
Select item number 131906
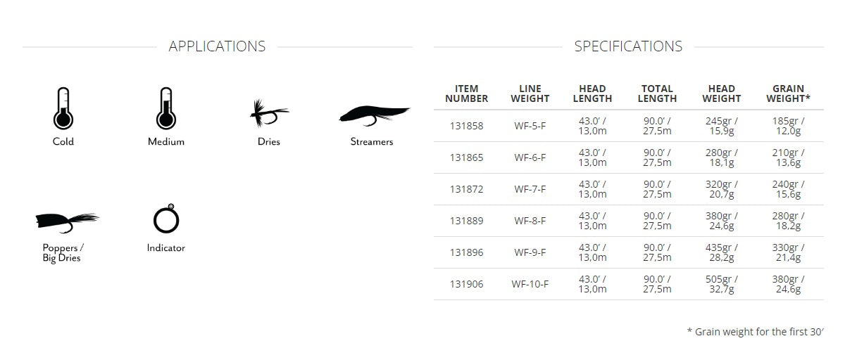coord(466,284)
